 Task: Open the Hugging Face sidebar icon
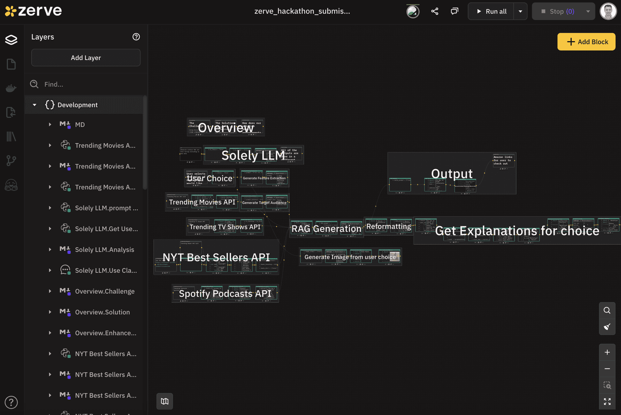[11, 185]
